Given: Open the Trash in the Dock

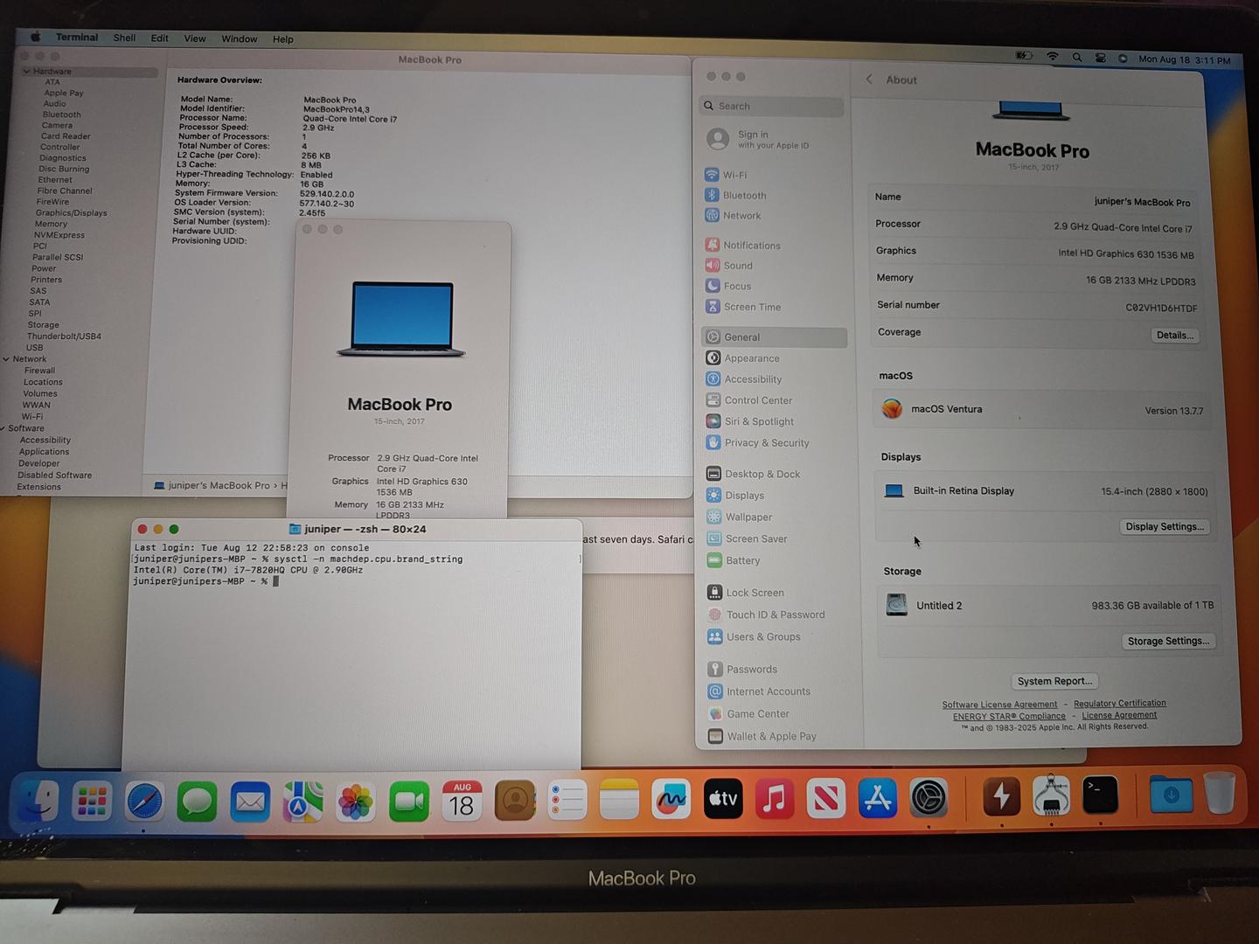Looking at the screenshot, I should click(x=1220, y=793).
